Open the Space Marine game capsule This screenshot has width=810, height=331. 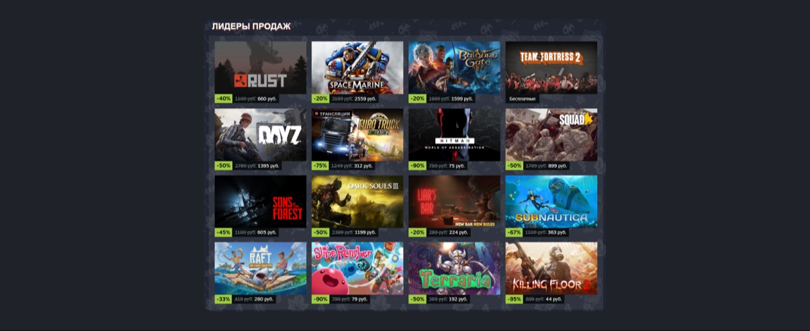pos(357,68)
